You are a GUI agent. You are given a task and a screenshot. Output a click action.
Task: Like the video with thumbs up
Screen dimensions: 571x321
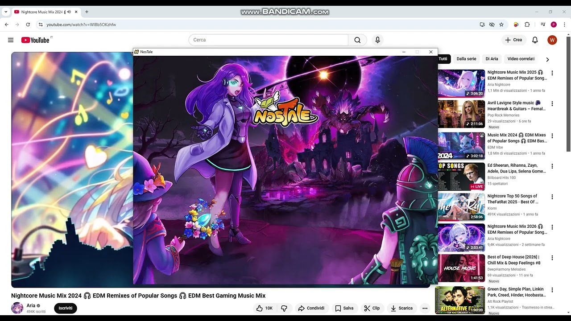click(x=264, y=308)
